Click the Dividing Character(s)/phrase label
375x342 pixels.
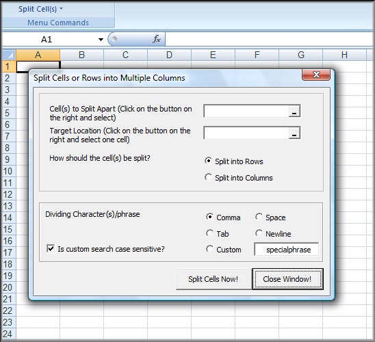tap(92, 214)
